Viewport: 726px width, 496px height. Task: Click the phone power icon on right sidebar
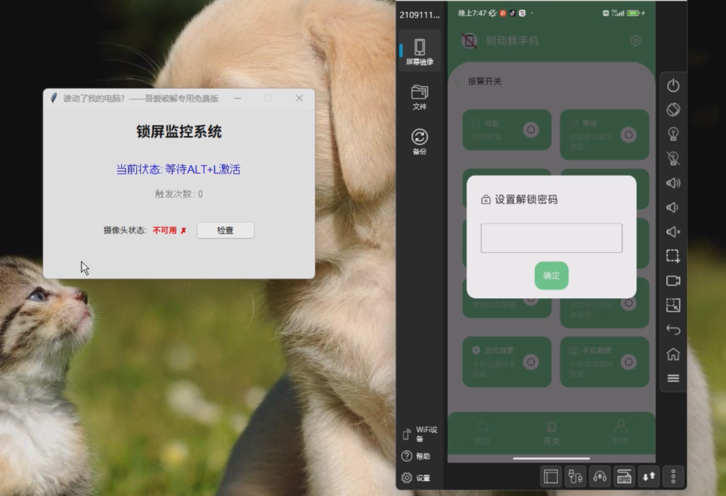click(672, 85)
